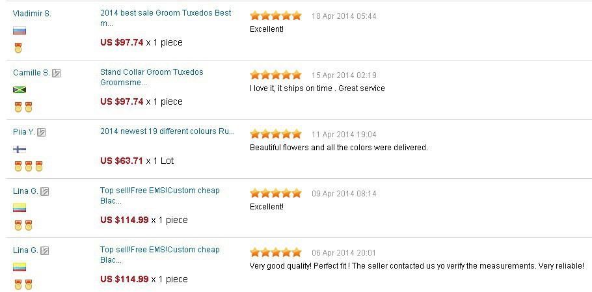Click the Colombian flag in the 06 Apr review row
The height and width of the screenshot is (292, 592).
(x=20, y=267)
